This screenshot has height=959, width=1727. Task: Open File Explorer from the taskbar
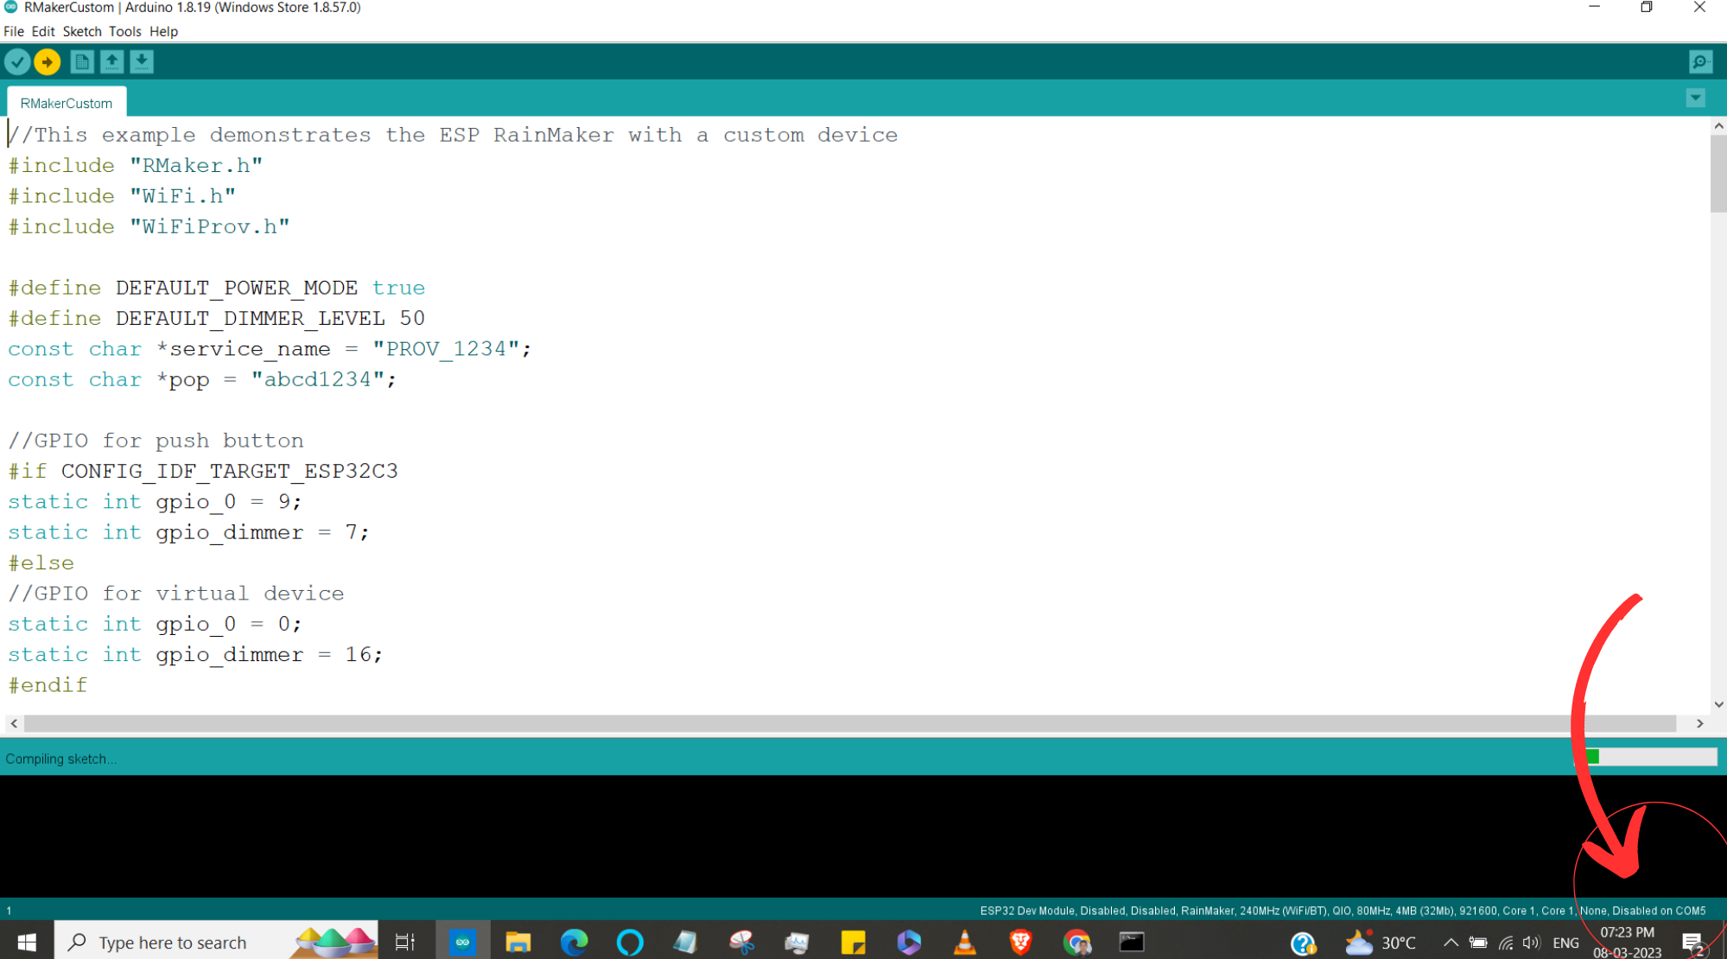coord(518,942)
